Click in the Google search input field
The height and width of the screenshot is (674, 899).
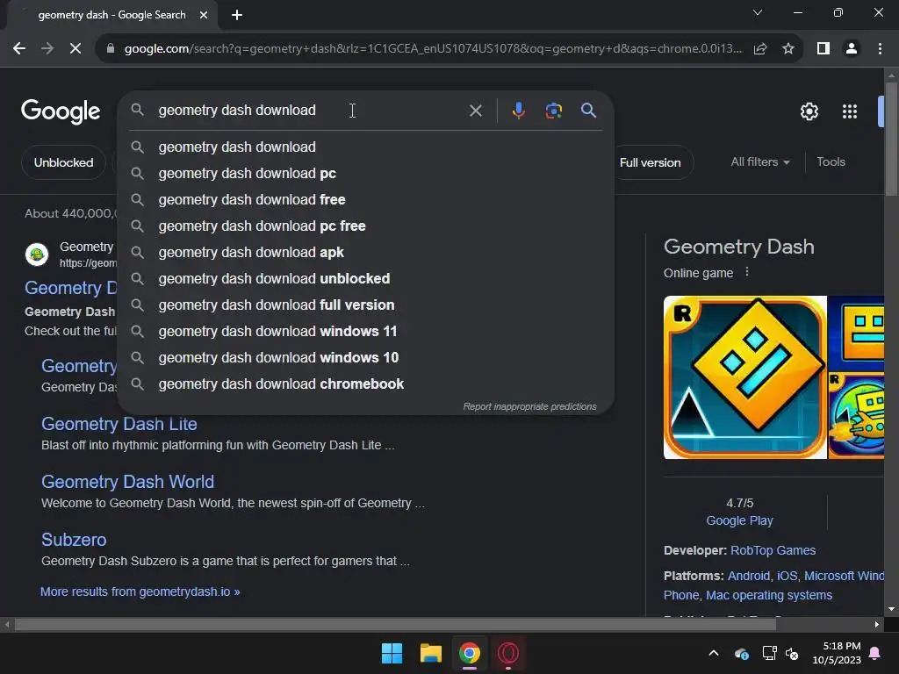click(x=310, y=110)
